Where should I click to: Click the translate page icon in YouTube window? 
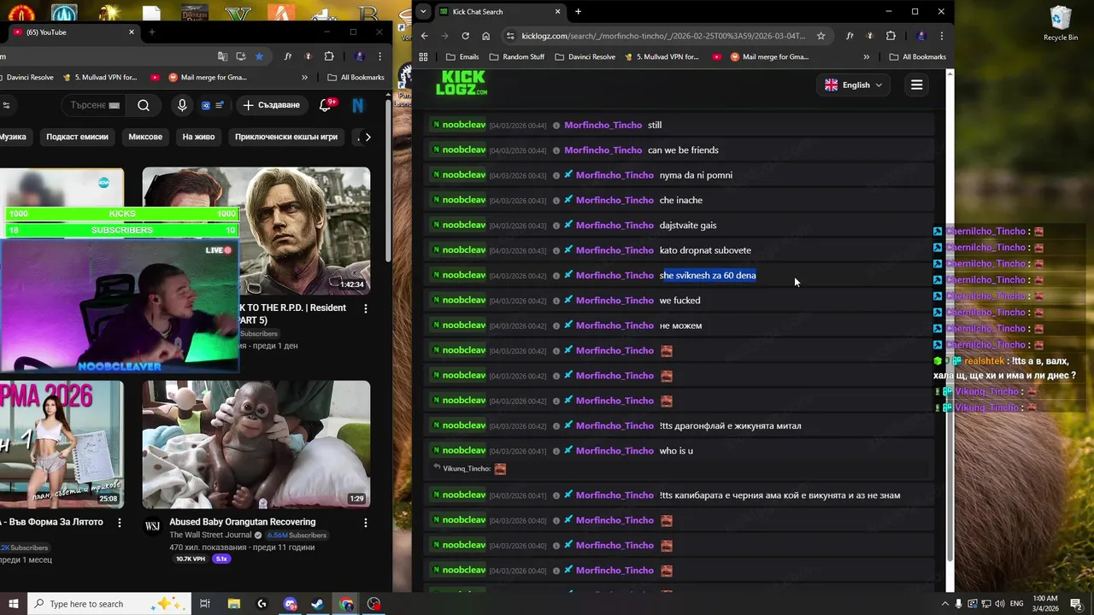(x=222, y=56)
